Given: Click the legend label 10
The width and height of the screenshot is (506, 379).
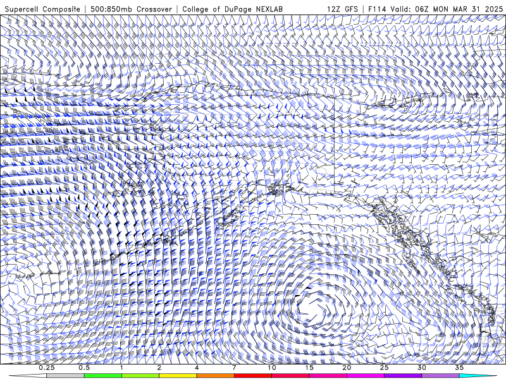Looking at the screenshot, I should pos(272,368).
